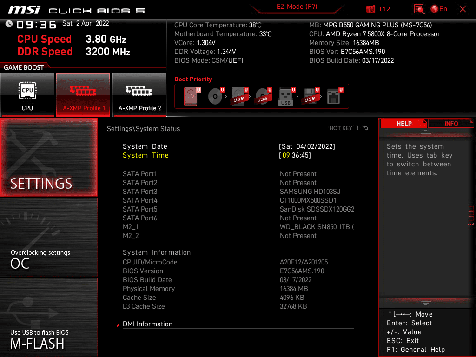
Task: Click Physical Memory 16384 MB value
Action: (294, 289)
